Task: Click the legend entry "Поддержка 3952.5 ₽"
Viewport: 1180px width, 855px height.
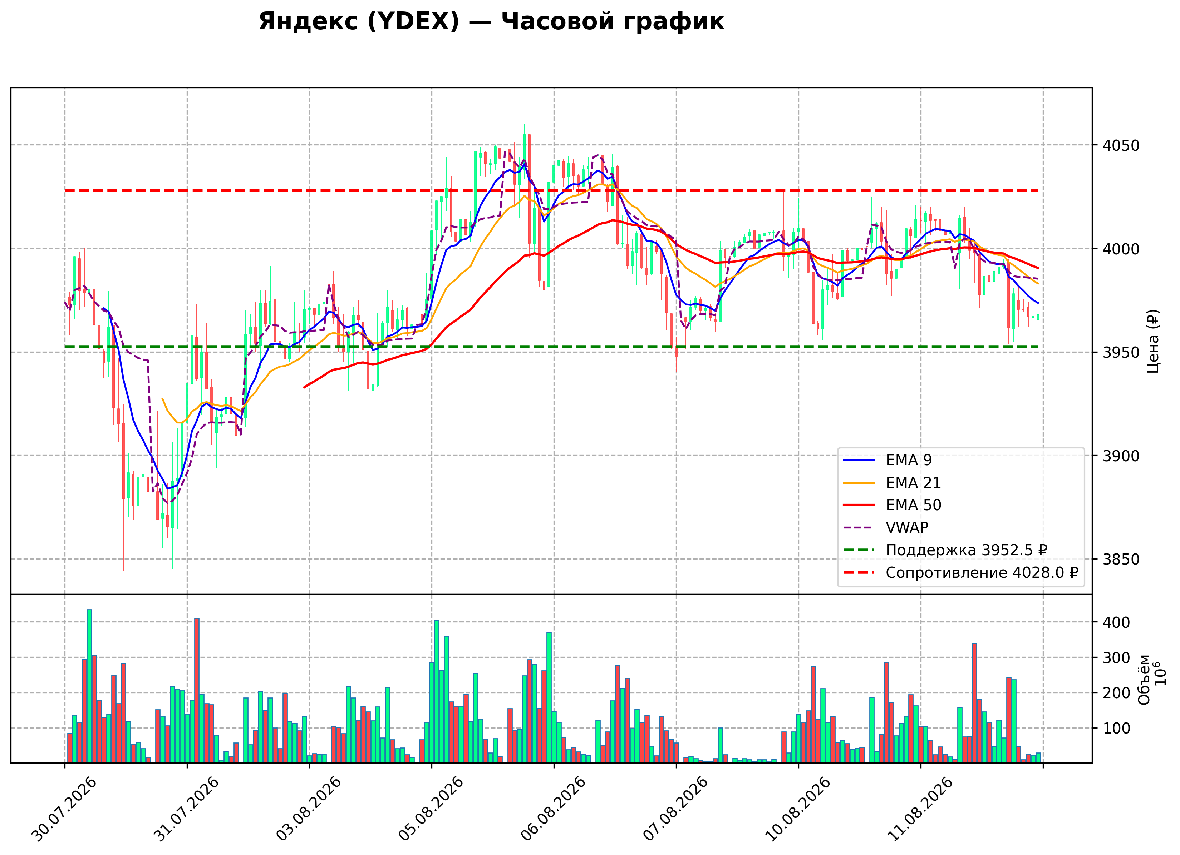Action: [x=945, y=550]
